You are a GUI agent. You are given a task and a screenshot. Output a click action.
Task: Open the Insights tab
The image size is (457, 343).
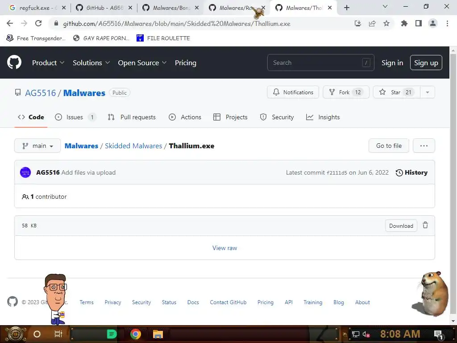tap(323, 117)
